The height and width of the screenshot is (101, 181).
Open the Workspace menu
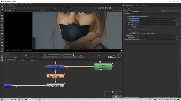(x=10, y=4)
